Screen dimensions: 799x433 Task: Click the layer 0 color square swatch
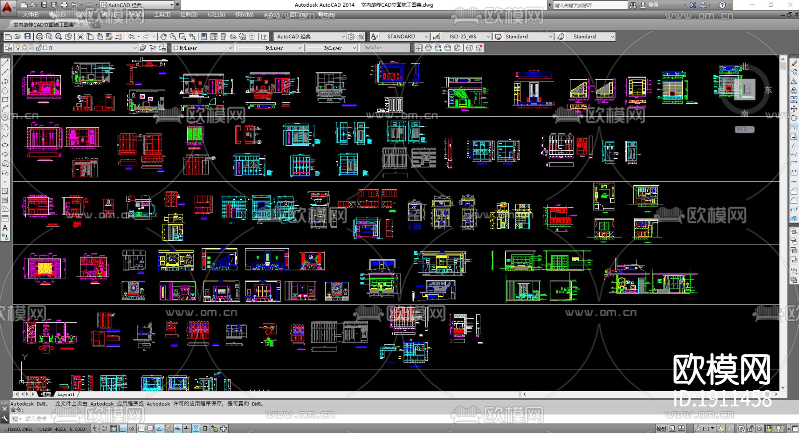click(45, 48)
